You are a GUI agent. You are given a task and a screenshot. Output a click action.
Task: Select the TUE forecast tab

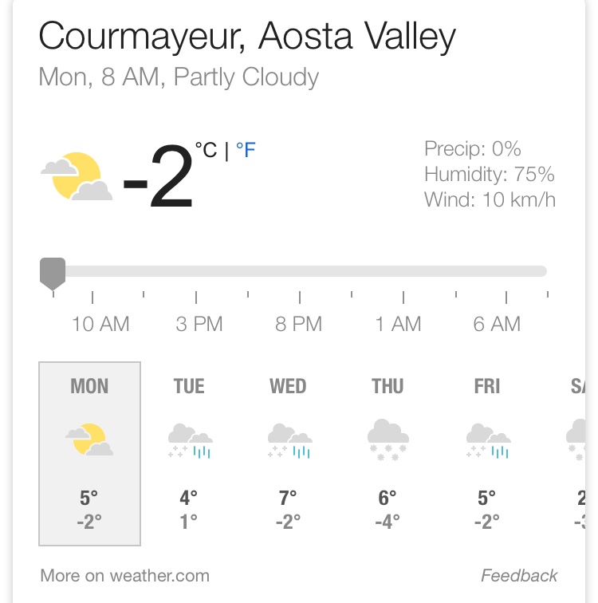click(189, 387)
